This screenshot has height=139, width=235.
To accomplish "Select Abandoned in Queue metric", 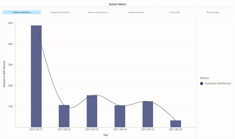I will tap(136, 13).
